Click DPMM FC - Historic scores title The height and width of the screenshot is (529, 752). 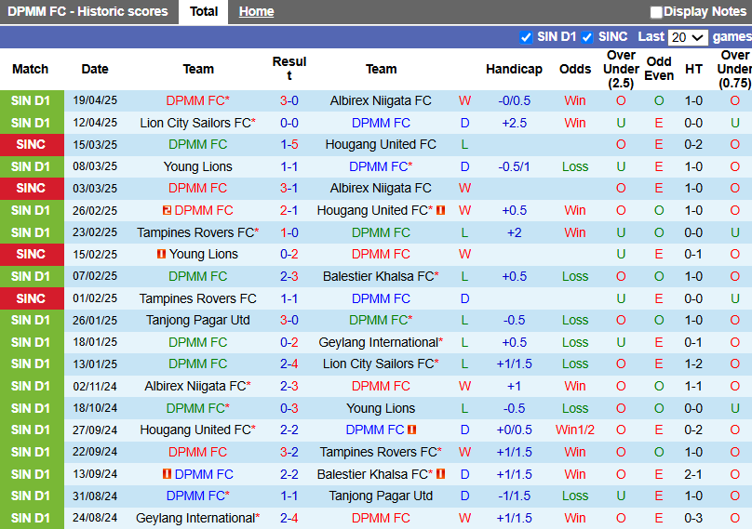click(87, 11)
